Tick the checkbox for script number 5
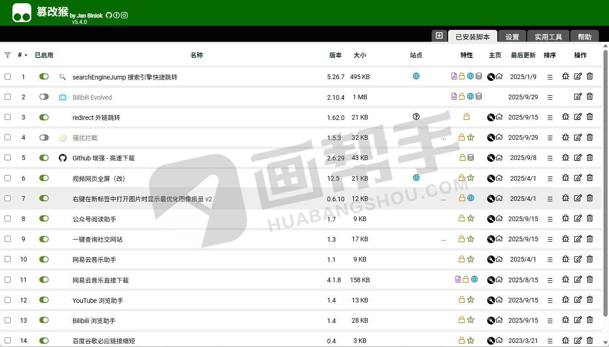 pyautogui.click(x=7, y=158)
